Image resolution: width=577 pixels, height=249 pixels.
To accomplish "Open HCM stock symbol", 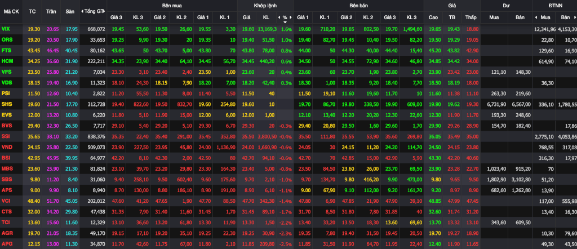I will pos(7,61).
